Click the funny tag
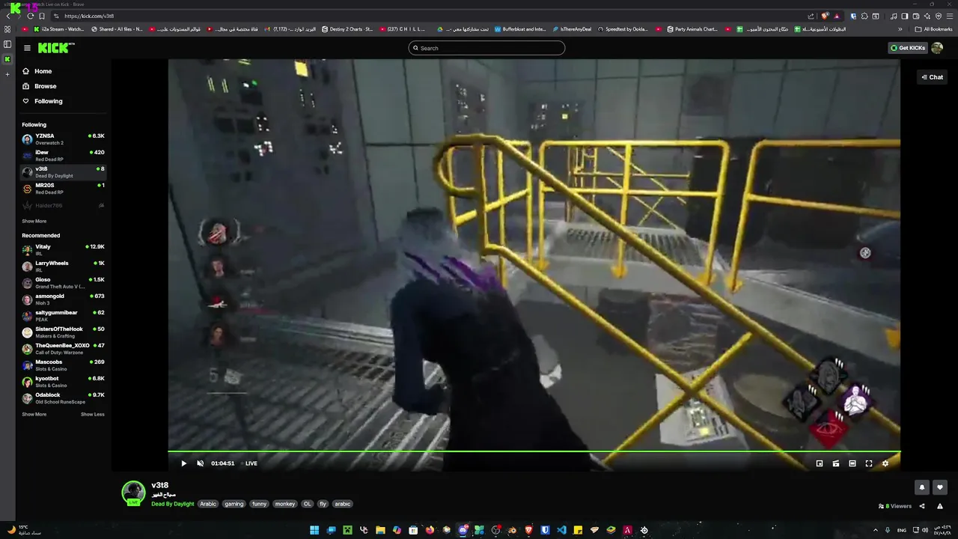The height and width of the screenshot is (539, 958). pyautogui.click(x=259, y=504)
